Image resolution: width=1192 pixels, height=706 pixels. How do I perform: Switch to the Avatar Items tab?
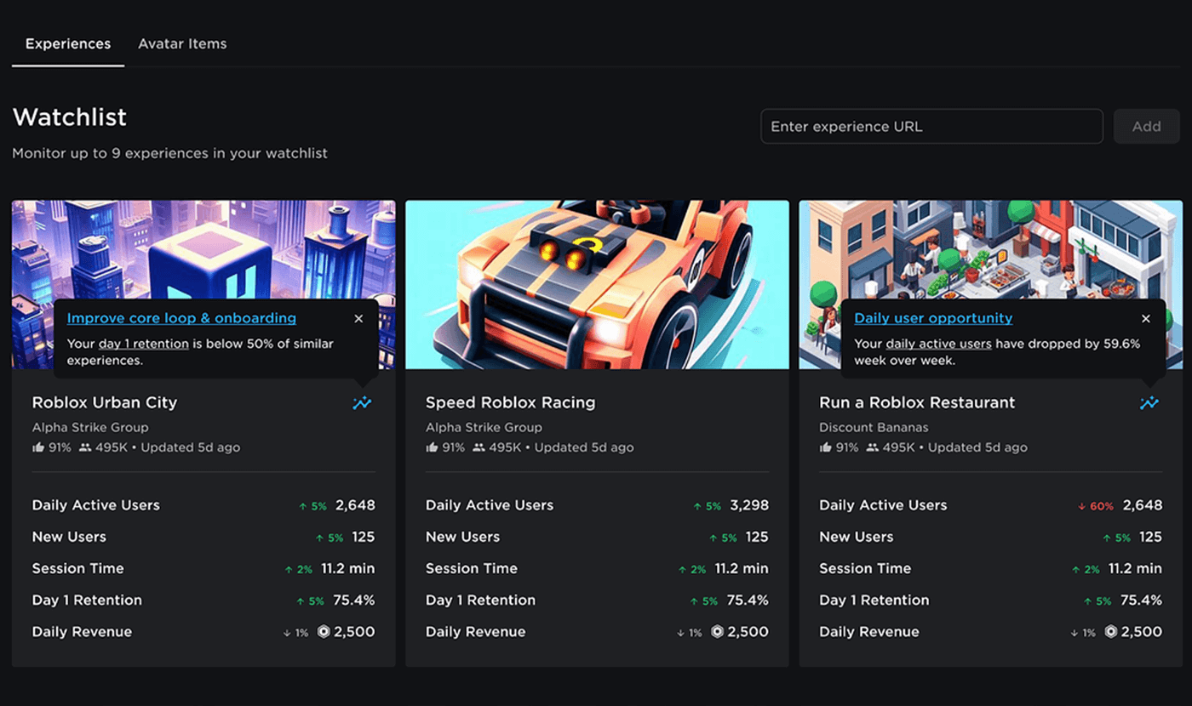pyautogui.click(x=182, y=43)
